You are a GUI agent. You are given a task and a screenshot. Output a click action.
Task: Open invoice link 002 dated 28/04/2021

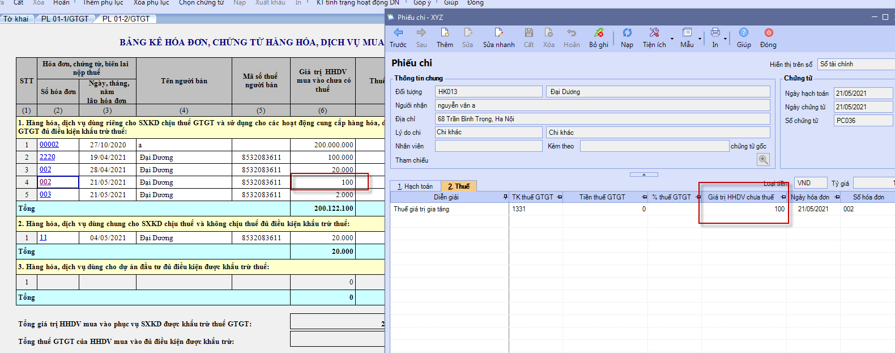(x=45, y=169)
